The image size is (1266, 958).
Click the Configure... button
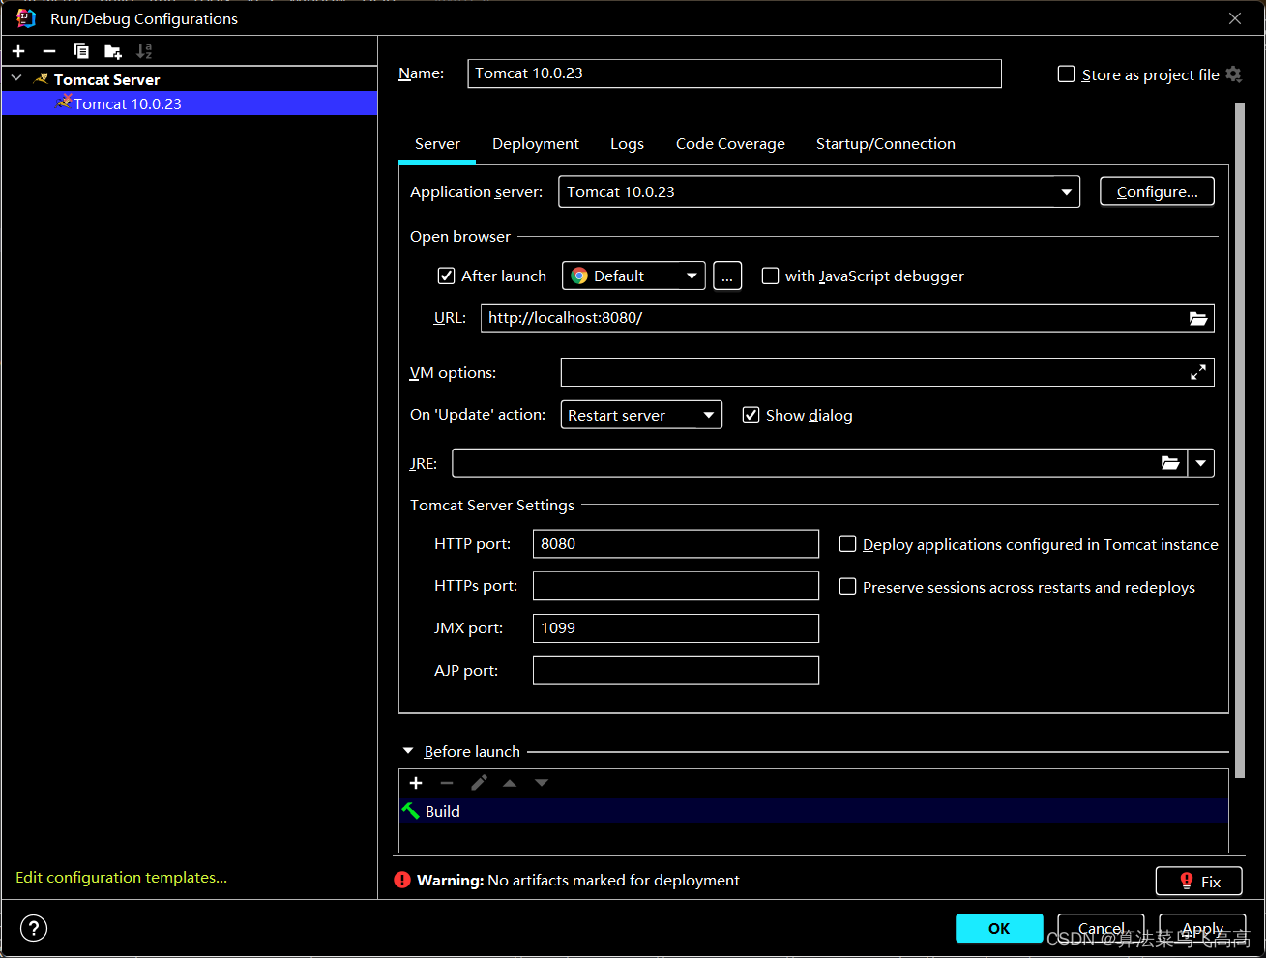tap(1157, 191)
